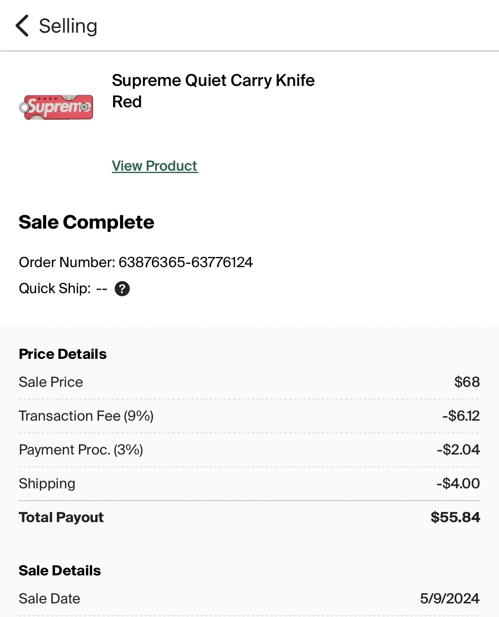Tap the Transaction Fee (9%) label
This screenshot has height=617, width=499.
point(86,416)
